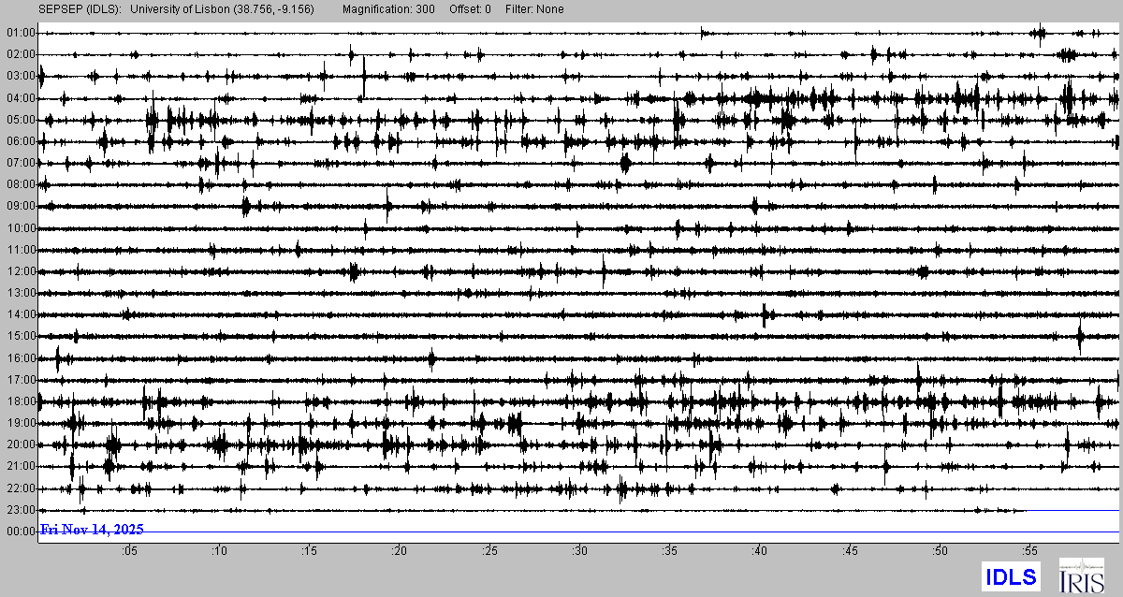Image resolution: width=1123 pixels, height=597 pixels.
Task: Click the 23:00 hour row label
Action: (20, 510)
